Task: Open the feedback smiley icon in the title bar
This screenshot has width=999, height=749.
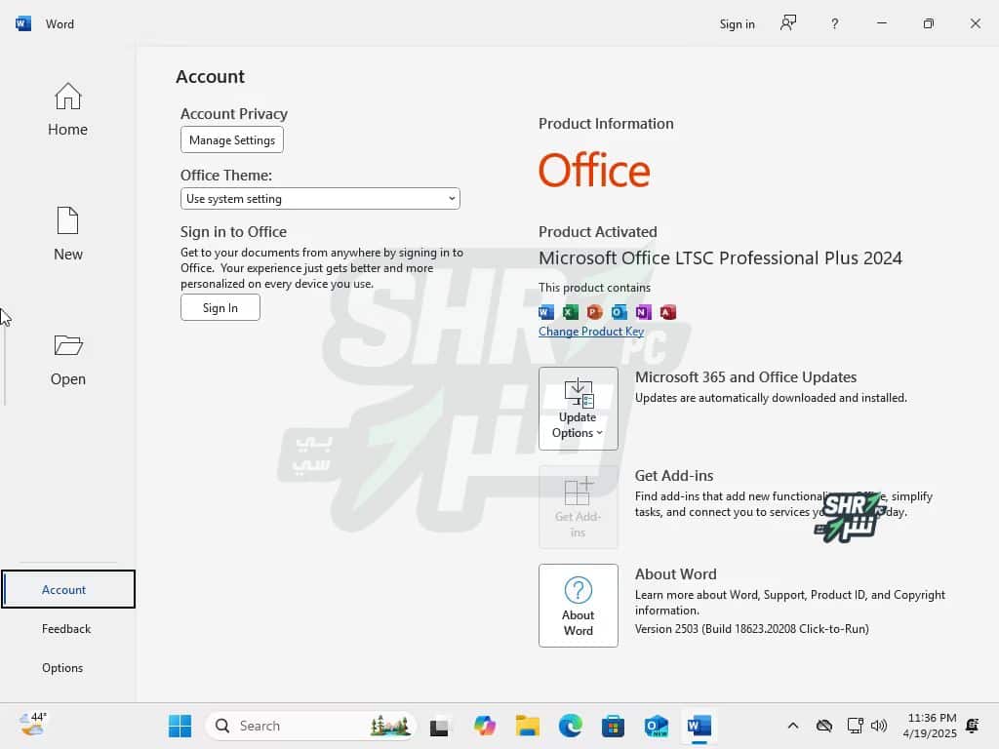Action: pyautogui.click(x=788, y=23)
